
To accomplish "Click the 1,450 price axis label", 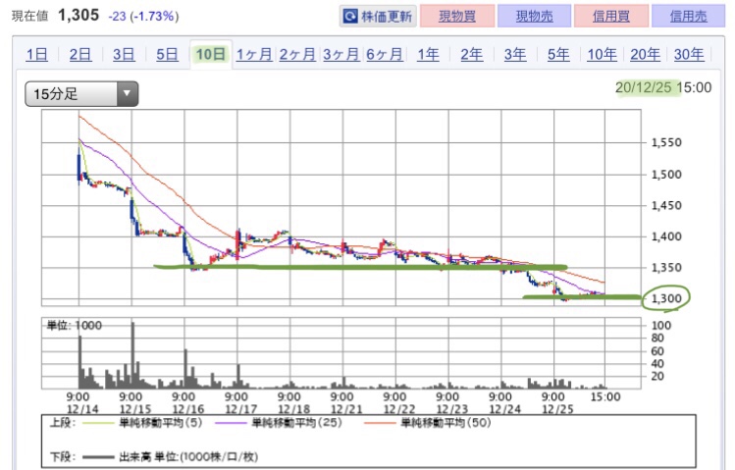I will coord(666,205).
